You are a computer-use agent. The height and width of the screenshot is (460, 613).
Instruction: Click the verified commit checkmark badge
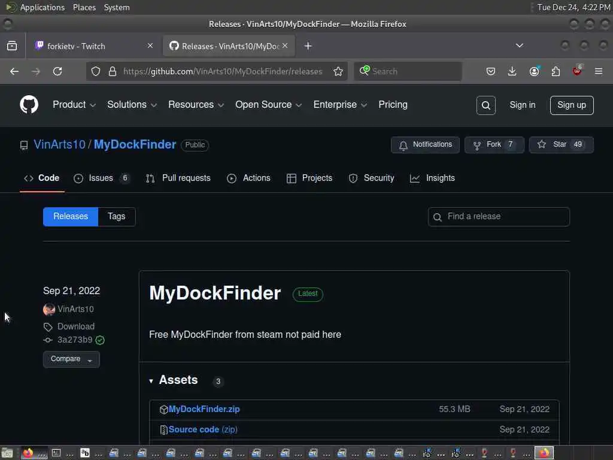point(100,340)
